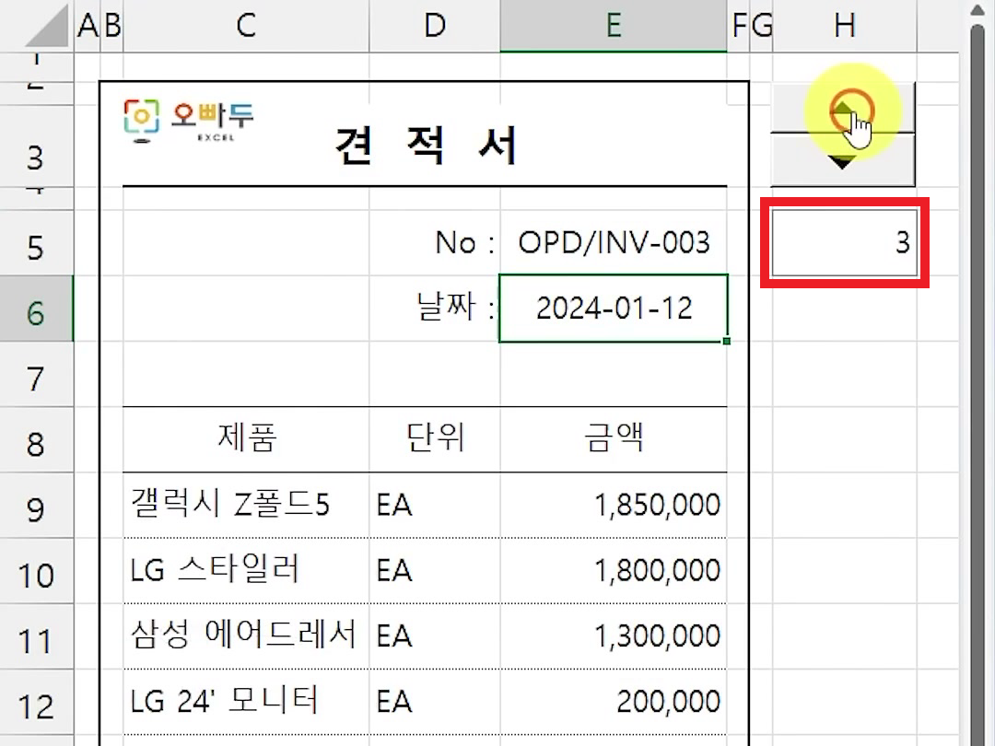The image size is (995, 746).
Task: Click the spin button down arrow
Action: (843, 160)
